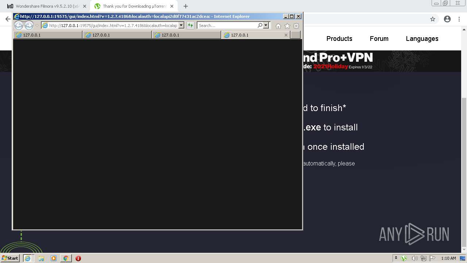Open Windows Explorer folder taskbar icon
Screen dimensions: 467x263
tap(41, 258)
